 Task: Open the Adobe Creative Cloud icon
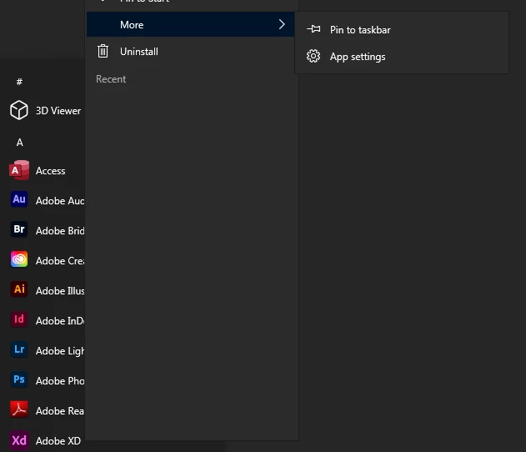19,259
